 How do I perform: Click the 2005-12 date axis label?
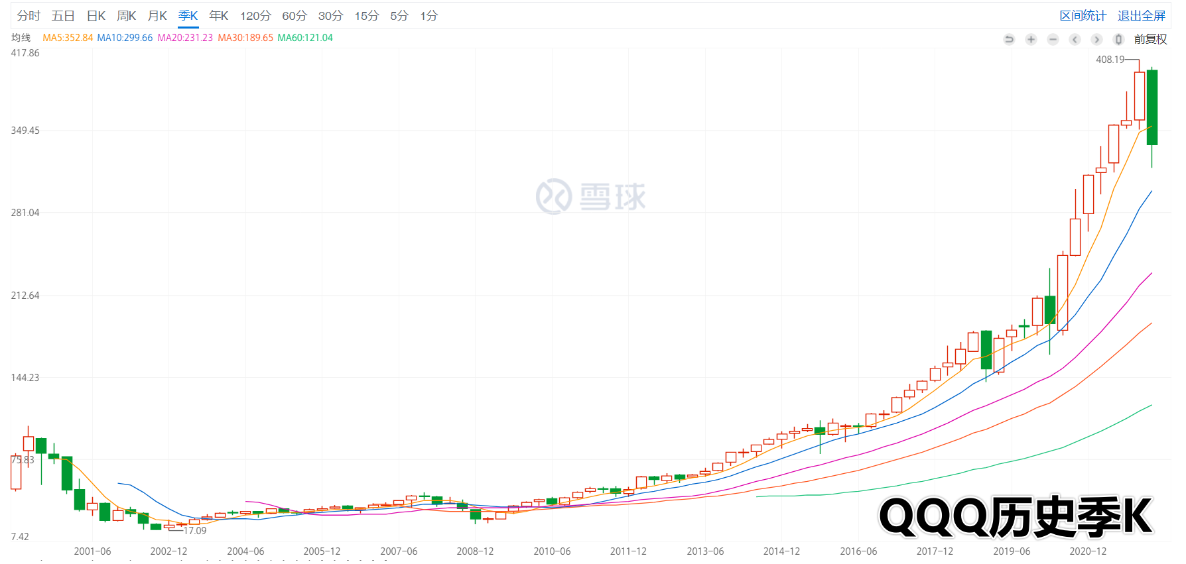coord(322,551)
